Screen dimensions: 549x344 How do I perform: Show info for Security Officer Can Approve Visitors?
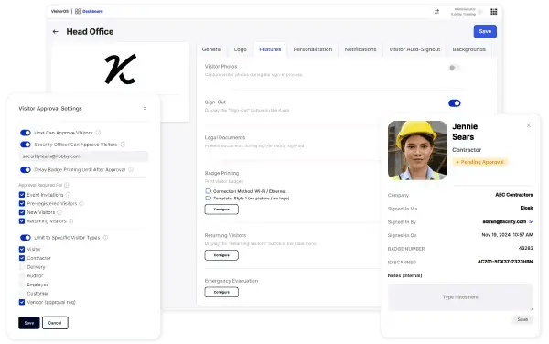click(x=123, y=145)
